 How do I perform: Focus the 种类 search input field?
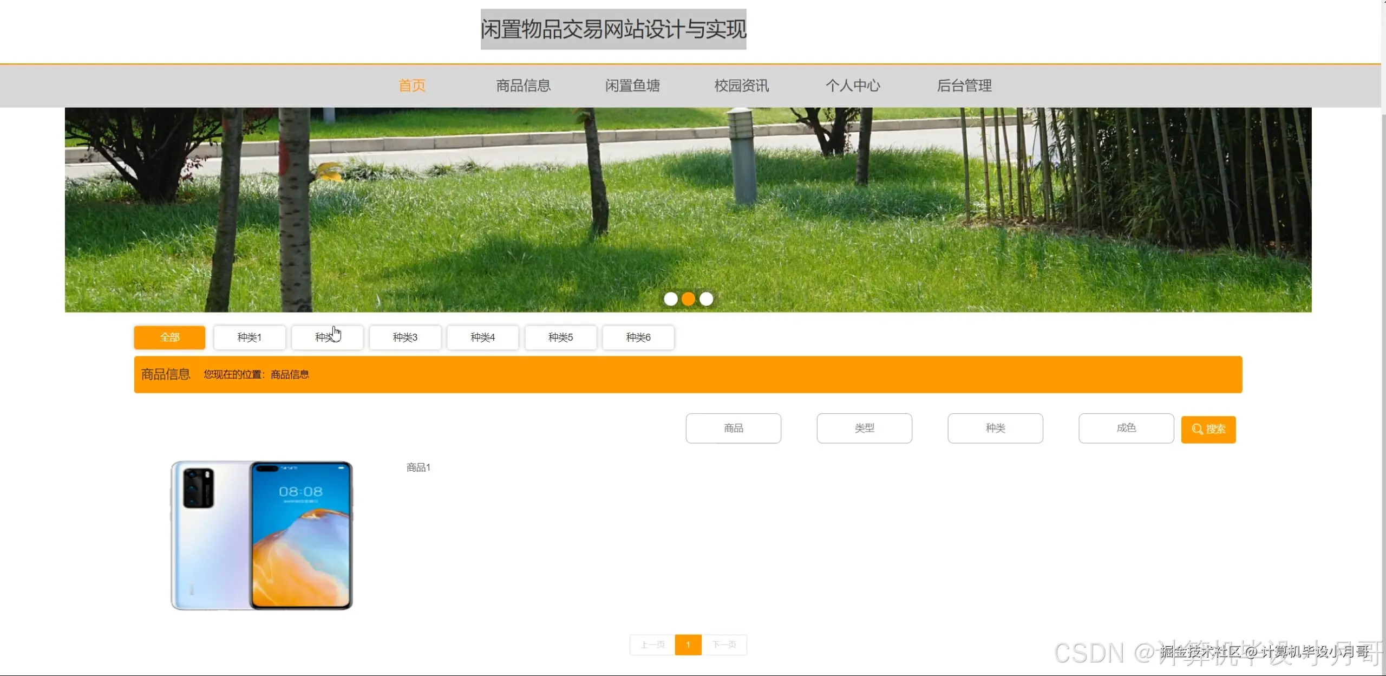click(995, 428)
